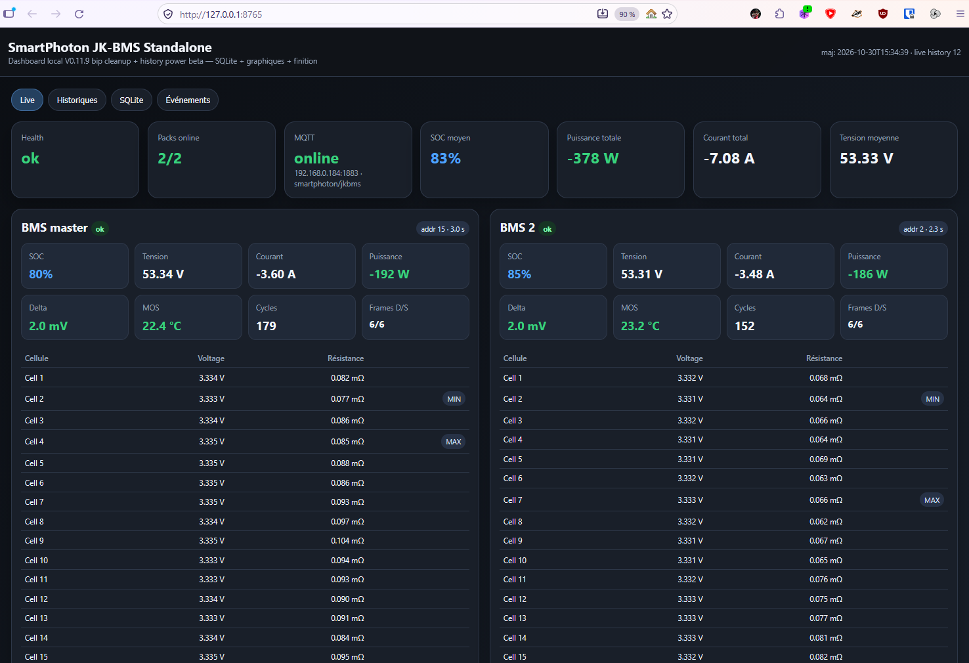Click the MQTT online status text
This screenshot has height=663, width=969.
click(316, 158)
